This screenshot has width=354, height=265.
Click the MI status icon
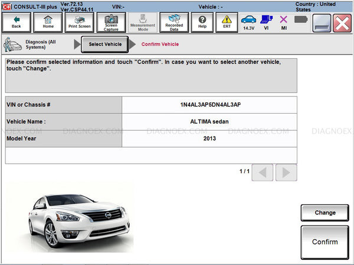click(x=283, y=22)
